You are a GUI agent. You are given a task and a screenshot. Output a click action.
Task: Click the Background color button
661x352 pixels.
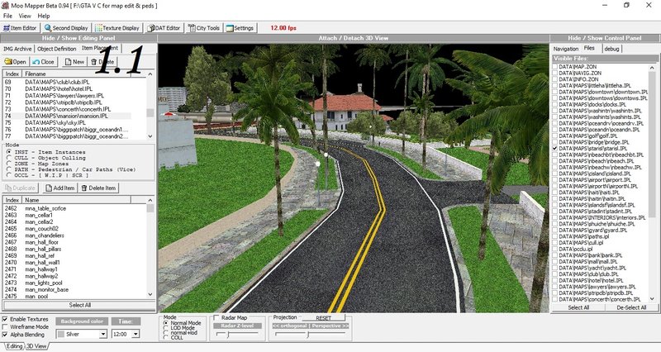pos(82,321)
